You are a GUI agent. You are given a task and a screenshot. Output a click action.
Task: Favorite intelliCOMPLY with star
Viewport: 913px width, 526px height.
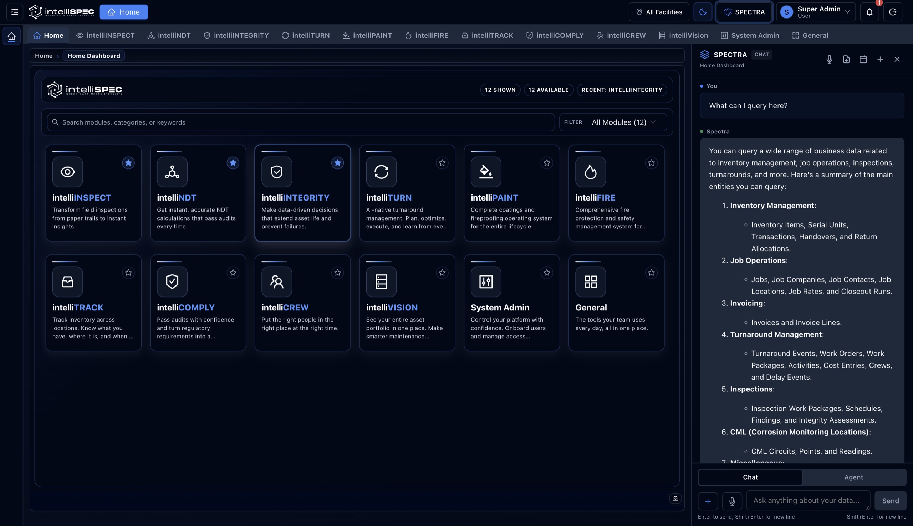pyautogui.click(x=233, y=273)
